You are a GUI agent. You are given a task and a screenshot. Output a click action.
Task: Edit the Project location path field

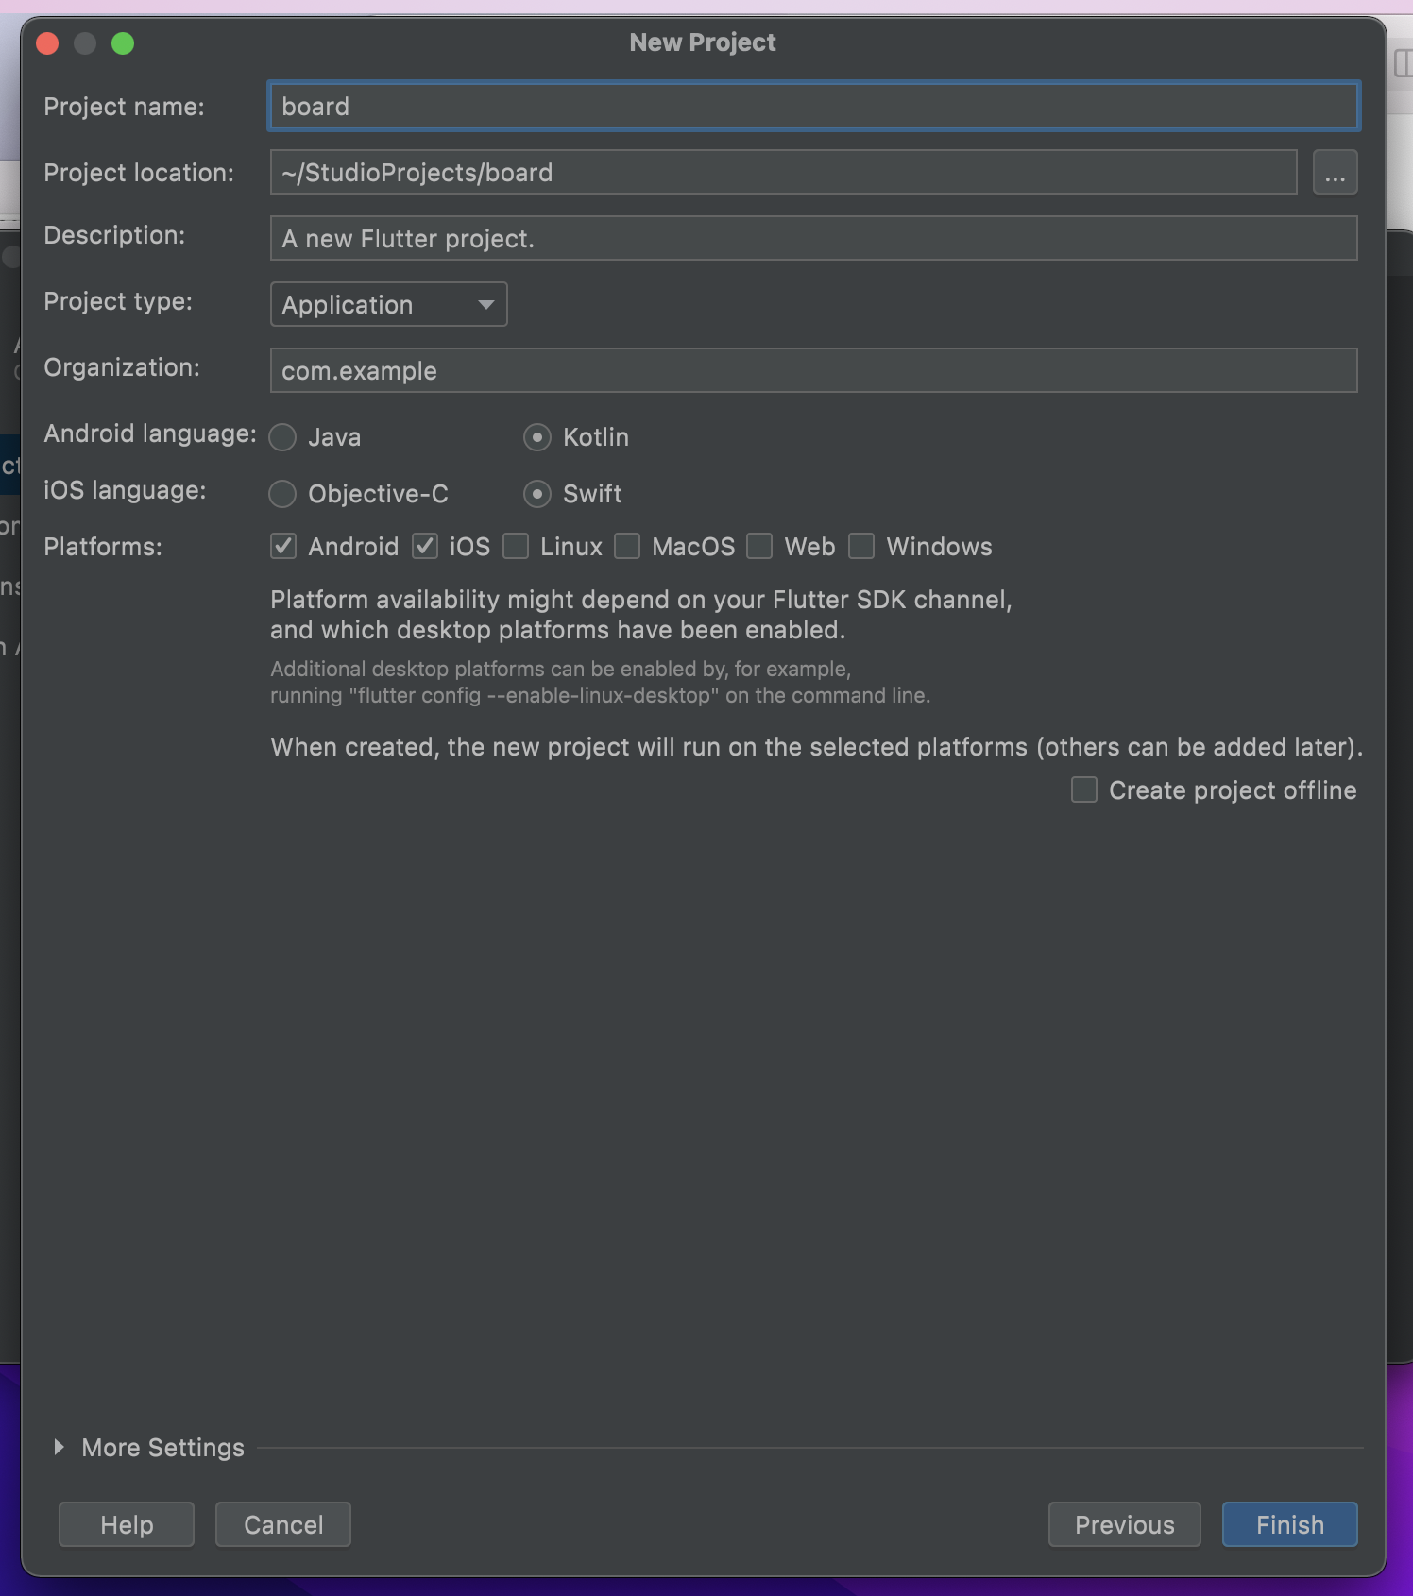[x=783, y=173]
